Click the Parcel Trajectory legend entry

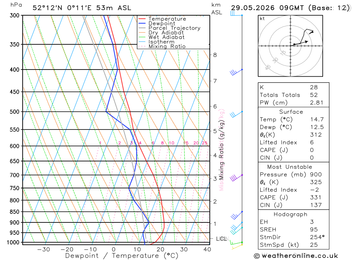tap(169, 28)
